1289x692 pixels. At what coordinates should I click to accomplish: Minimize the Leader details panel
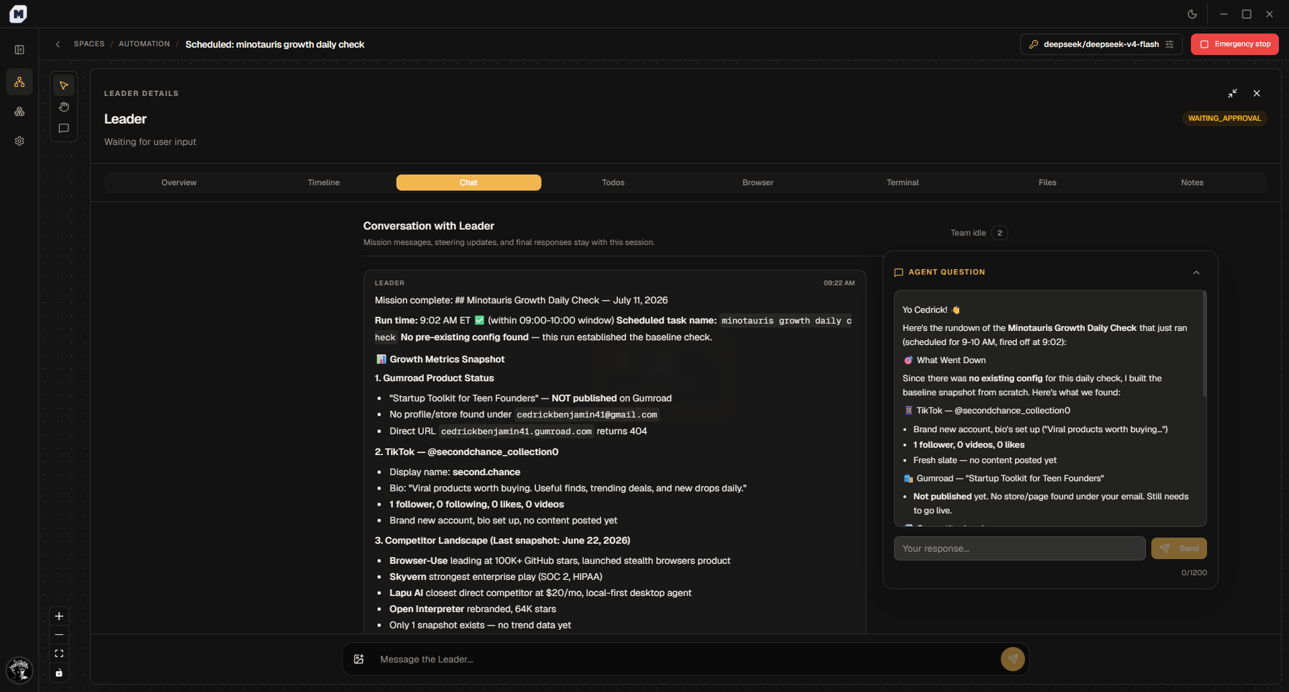pyautogui.click(x=1233, y=93)
